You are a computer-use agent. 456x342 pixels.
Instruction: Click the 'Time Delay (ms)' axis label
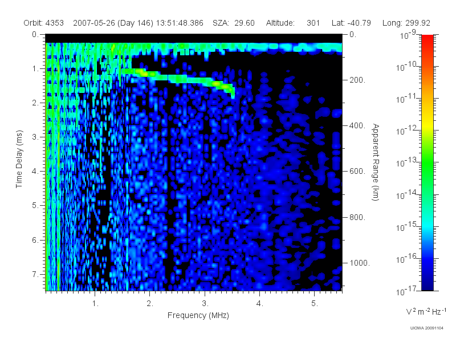19,159
